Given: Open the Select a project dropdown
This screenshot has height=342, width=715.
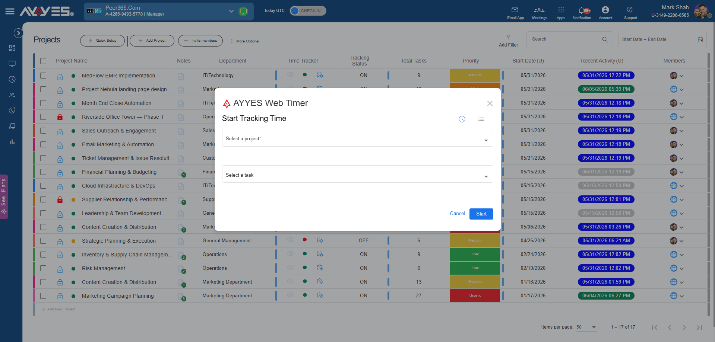Looking at the screenshot, I should (x=358, y=138).
